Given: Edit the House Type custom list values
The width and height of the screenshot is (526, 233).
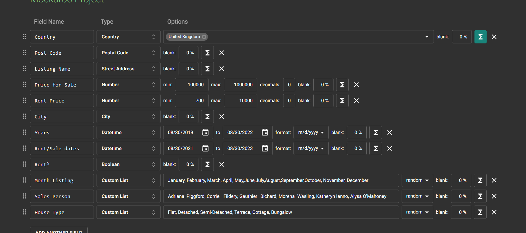Looking at the screenshot, I should pyautogui.click(x=280, y=212).
